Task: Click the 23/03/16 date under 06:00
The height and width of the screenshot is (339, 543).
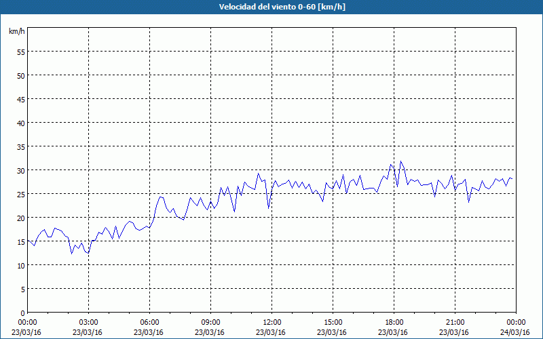Action: 149,332
